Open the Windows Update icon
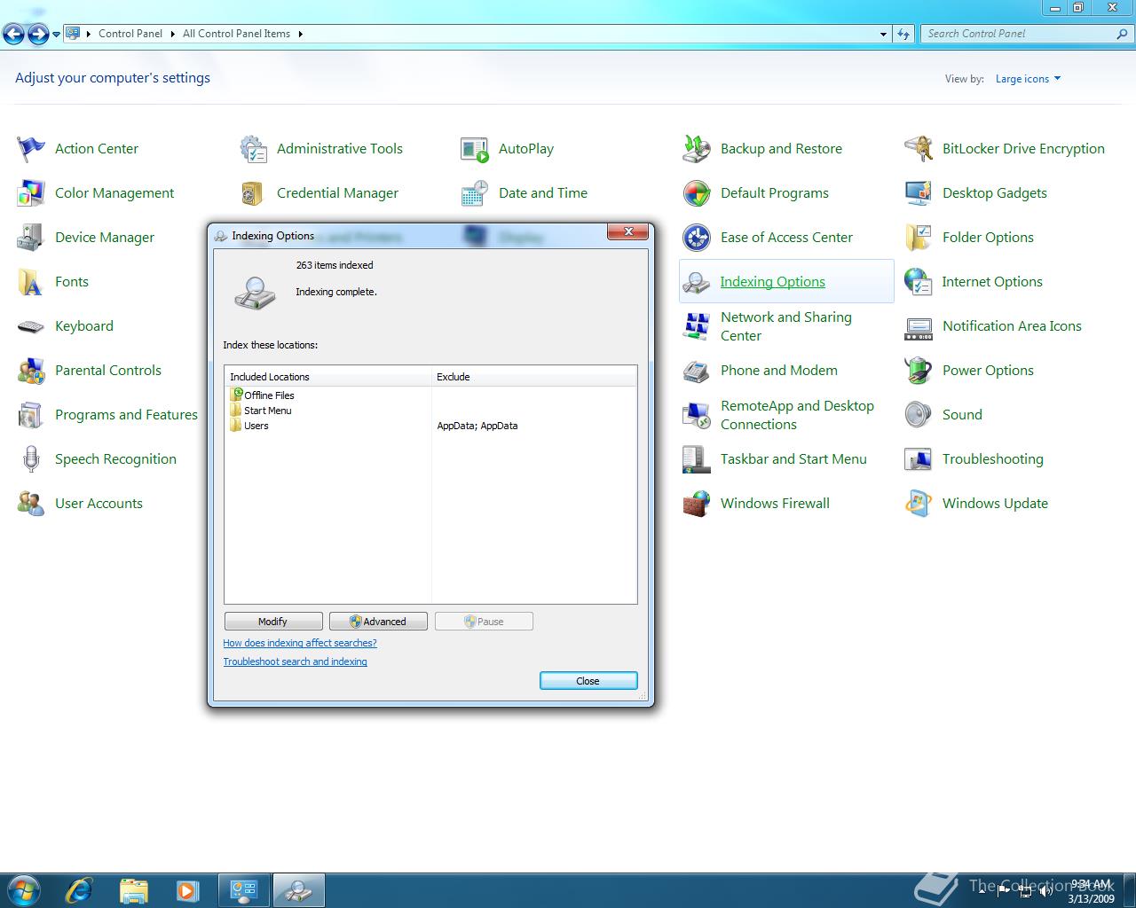The height and width of the screenshot is (908, 1136). pyautogui.click(x=919, y=504)
